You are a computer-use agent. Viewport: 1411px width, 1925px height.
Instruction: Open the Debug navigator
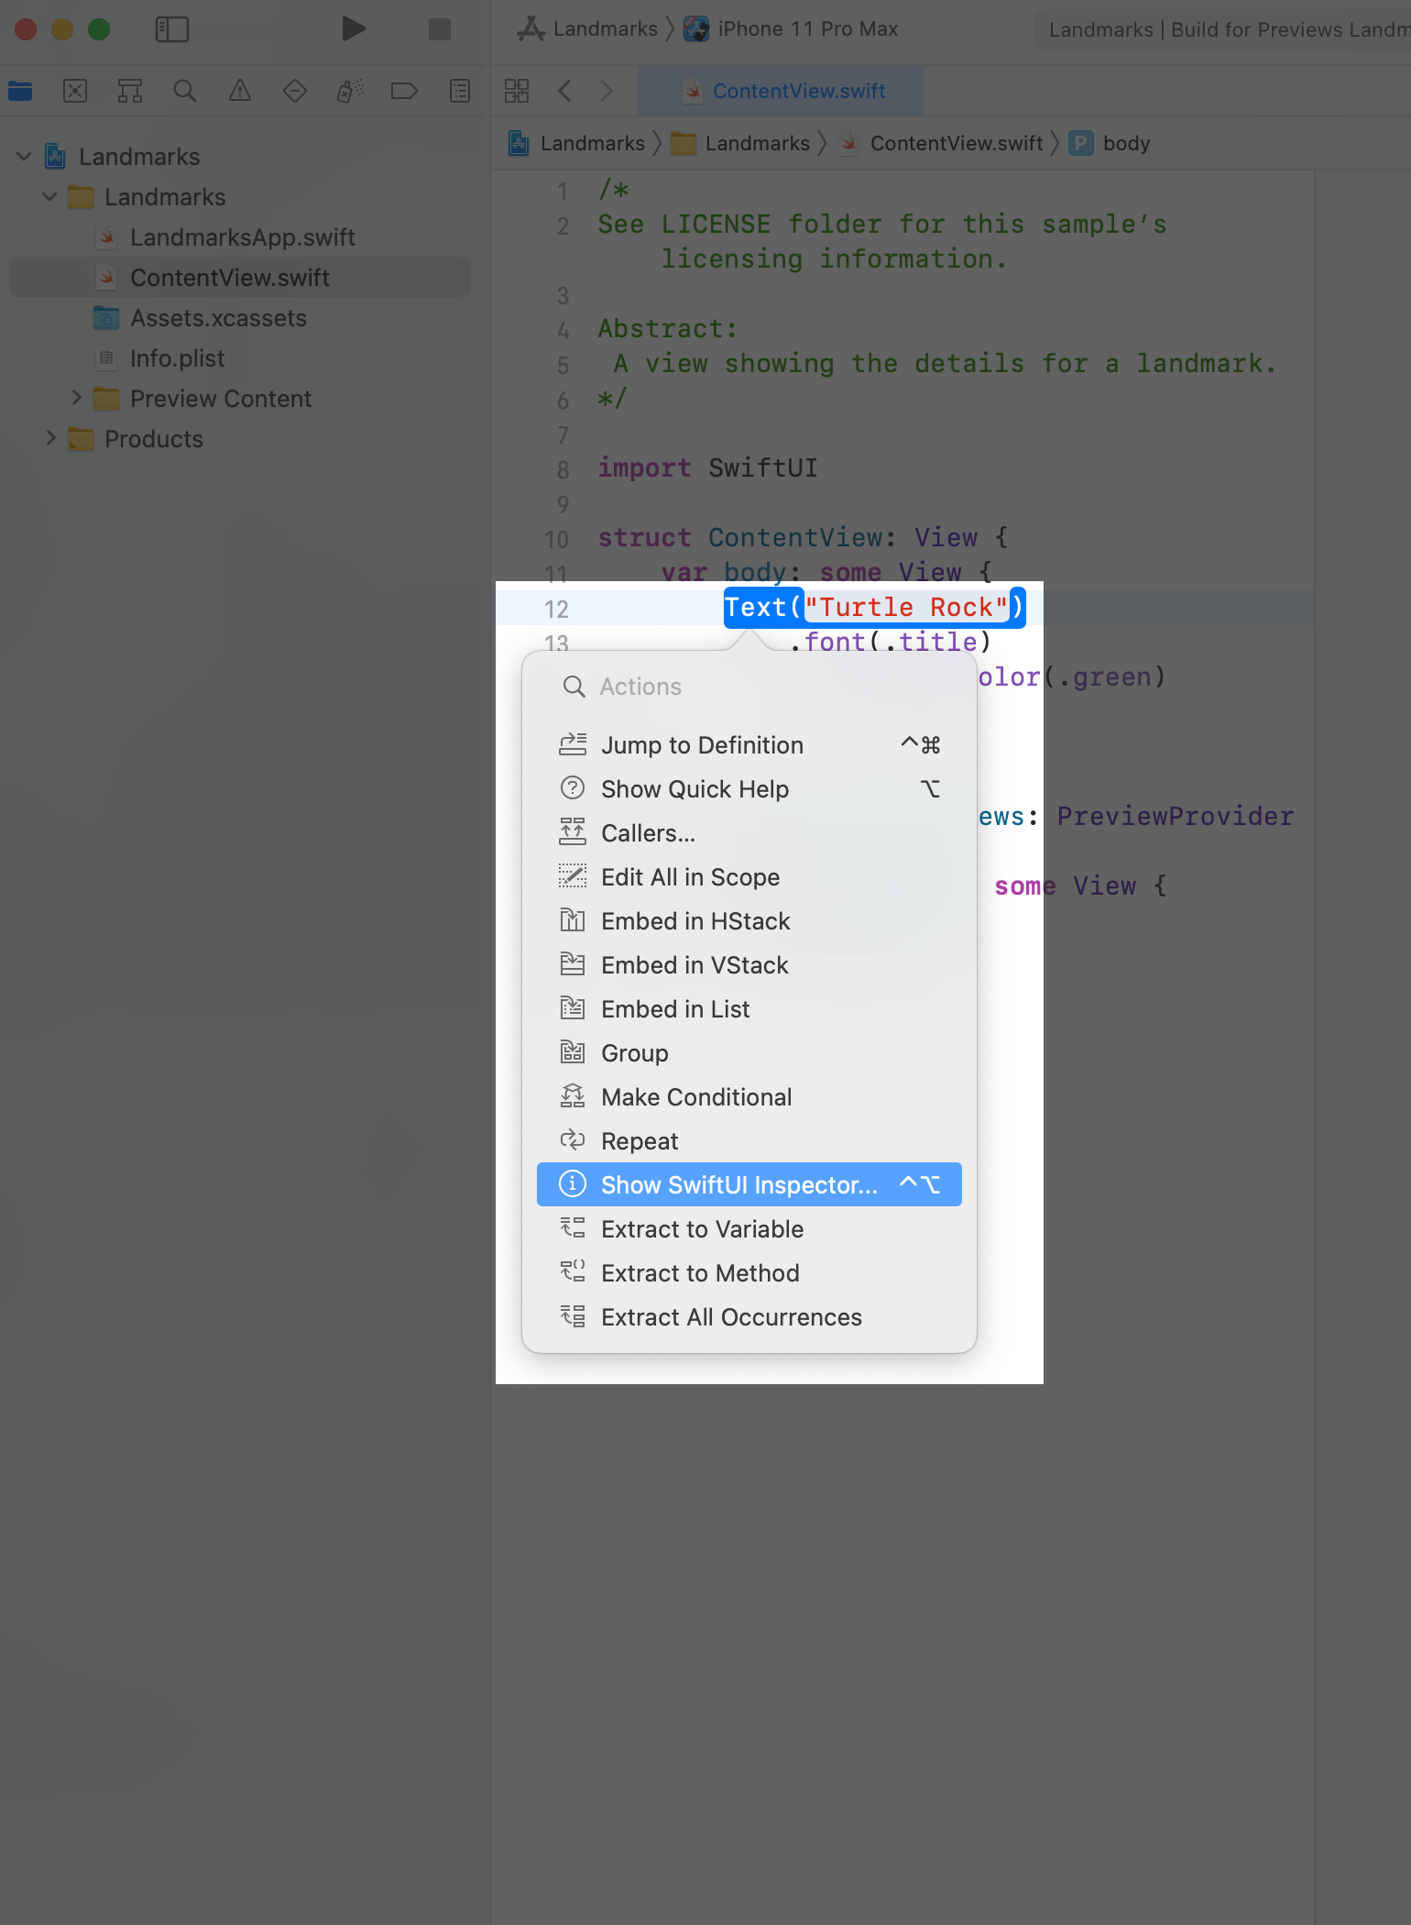point(350,91)
